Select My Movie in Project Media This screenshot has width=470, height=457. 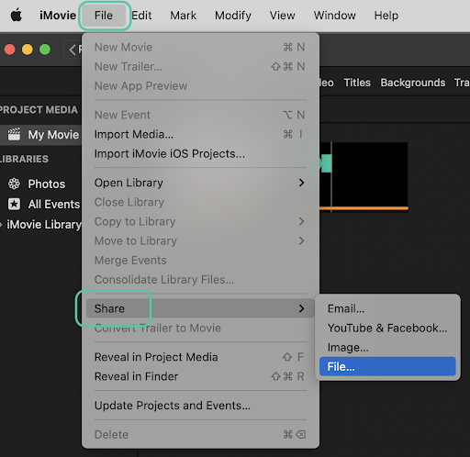click(x=40, y=135)
